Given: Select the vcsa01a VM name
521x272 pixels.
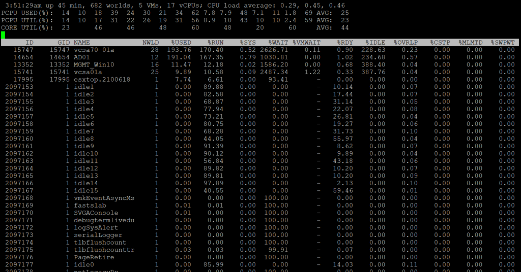Looking at the screenshot, I should click(88, 72).
